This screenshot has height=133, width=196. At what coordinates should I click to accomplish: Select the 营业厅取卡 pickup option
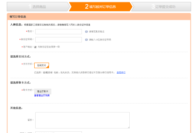click(x=42, y=92)
